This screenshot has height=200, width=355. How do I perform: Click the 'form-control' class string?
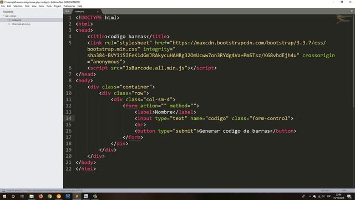point(270,118)
